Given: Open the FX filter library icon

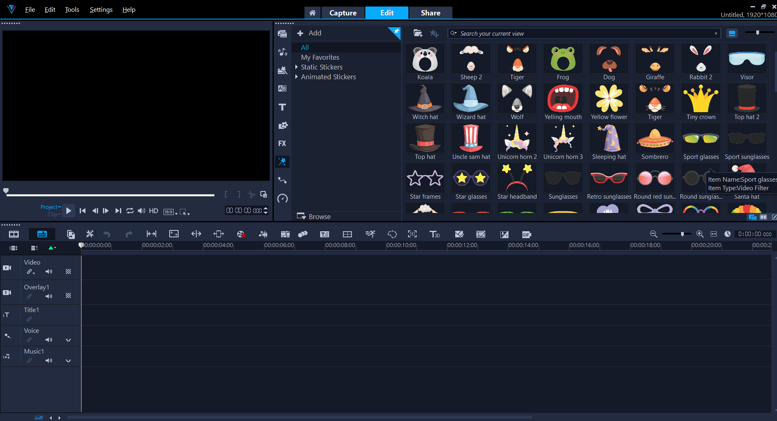Looking at the screenshot, I should point(282,143).
